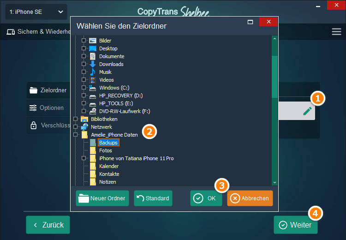
Task: Select the DVD-RW-Laufwerk disc icon
Action: tap(93, 111)
